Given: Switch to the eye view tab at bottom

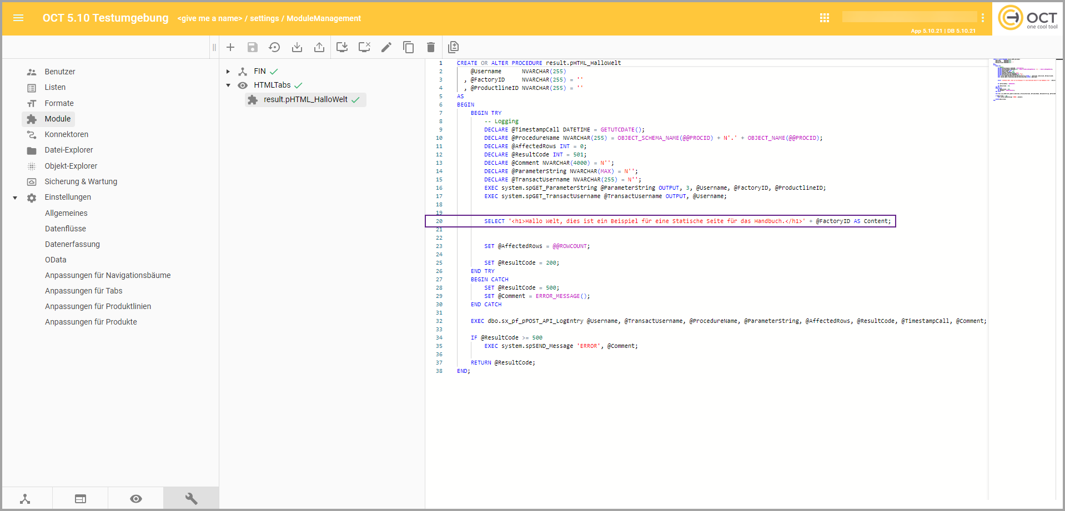Looking at the screenshot, I should 136,499.
